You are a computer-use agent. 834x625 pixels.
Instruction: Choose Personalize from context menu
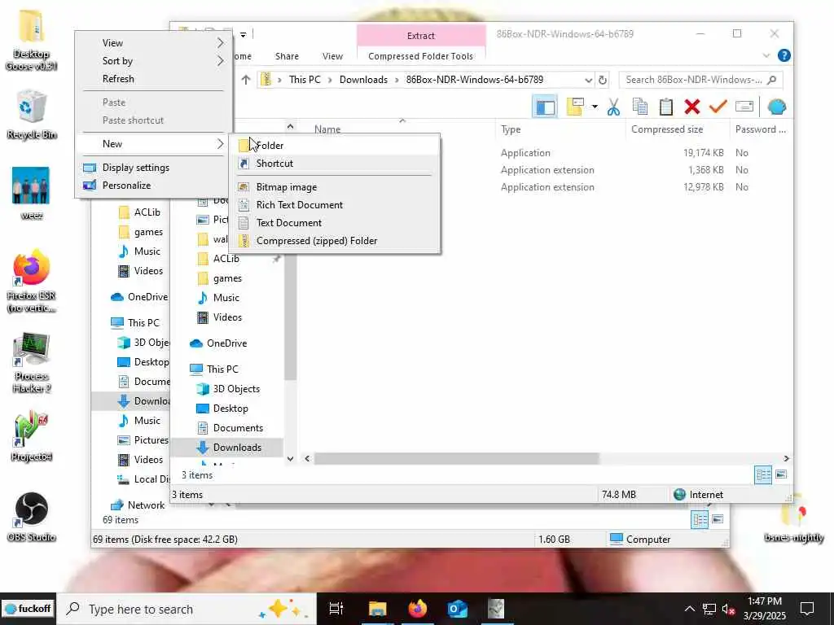pyautogui.click(x=152, y=186)
